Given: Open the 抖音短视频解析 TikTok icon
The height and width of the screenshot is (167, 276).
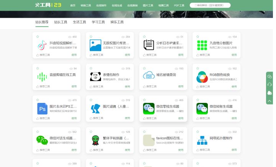Looking at the screenshot, I should pos(42,45).
